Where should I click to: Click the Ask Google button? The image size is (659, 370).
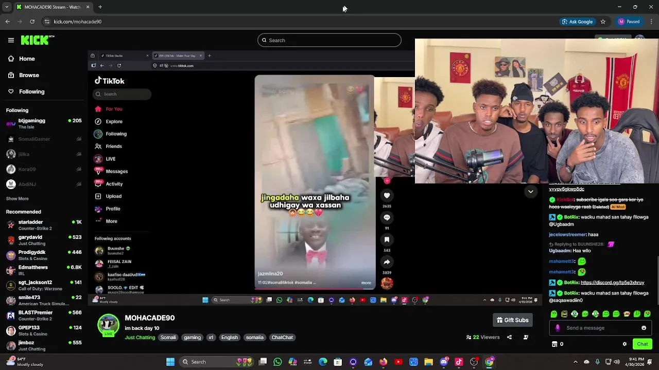coord(577,22)
